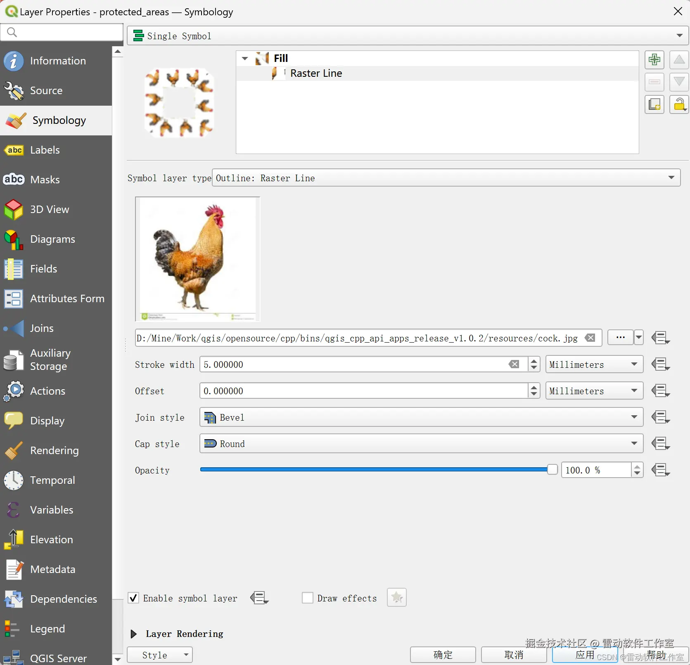Viewport: 690px width, 665px height.
Task: Click the search magnifier icon
Action: tap(12, 32)
